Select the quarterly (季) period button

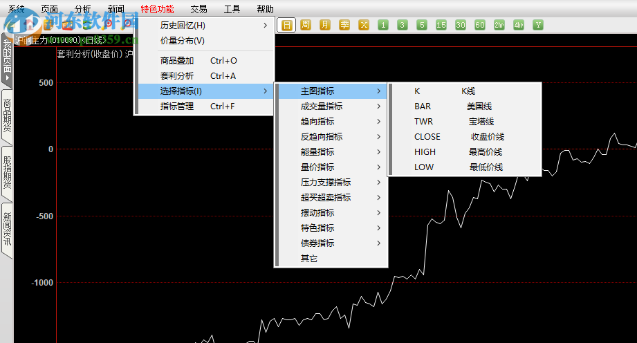click(x=344, y=25)
